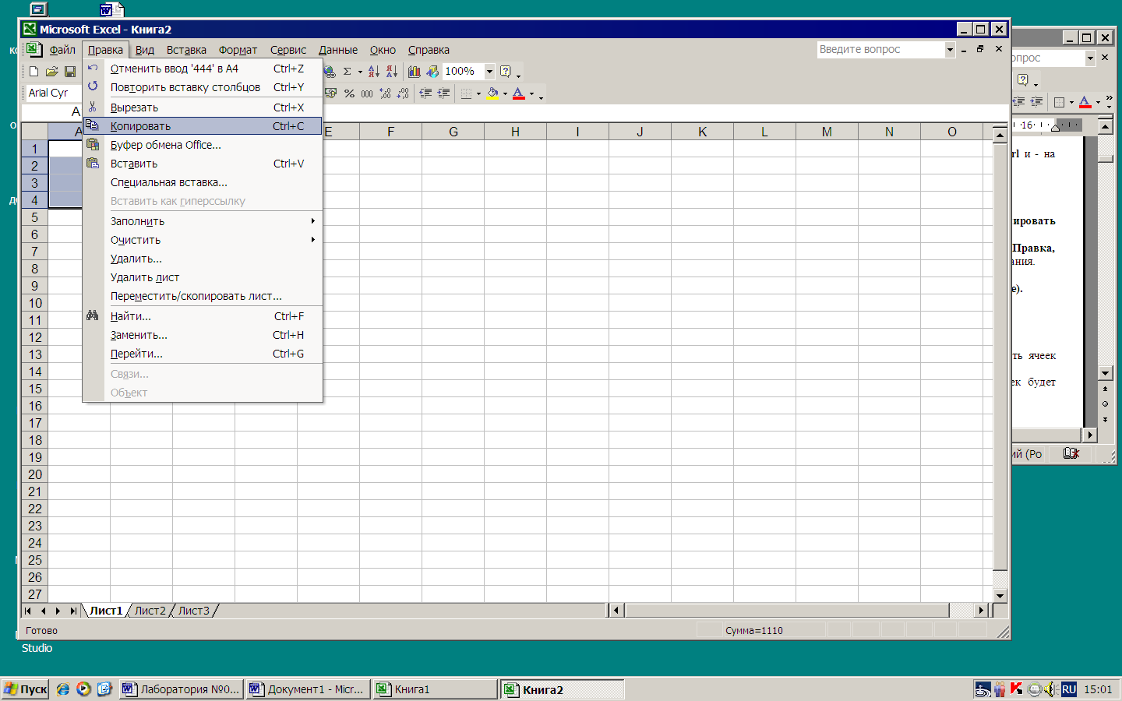The height and width of the screenshot is (701, 1122).
Task: Click the Font Color A icon in Excel
Action: coord(519,93)
